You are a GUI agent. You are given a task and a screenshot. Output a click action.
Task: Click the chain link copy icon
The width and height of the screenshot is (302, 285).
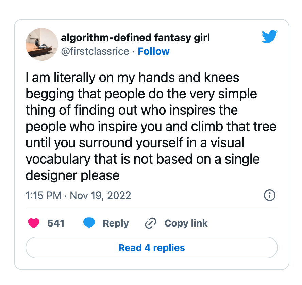click(x=150, y=223)
